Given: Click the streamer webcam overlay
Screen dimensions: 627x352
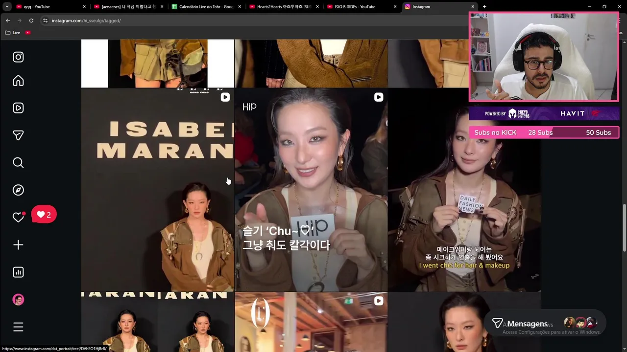Looking at the screenshot, I should 544,57.
